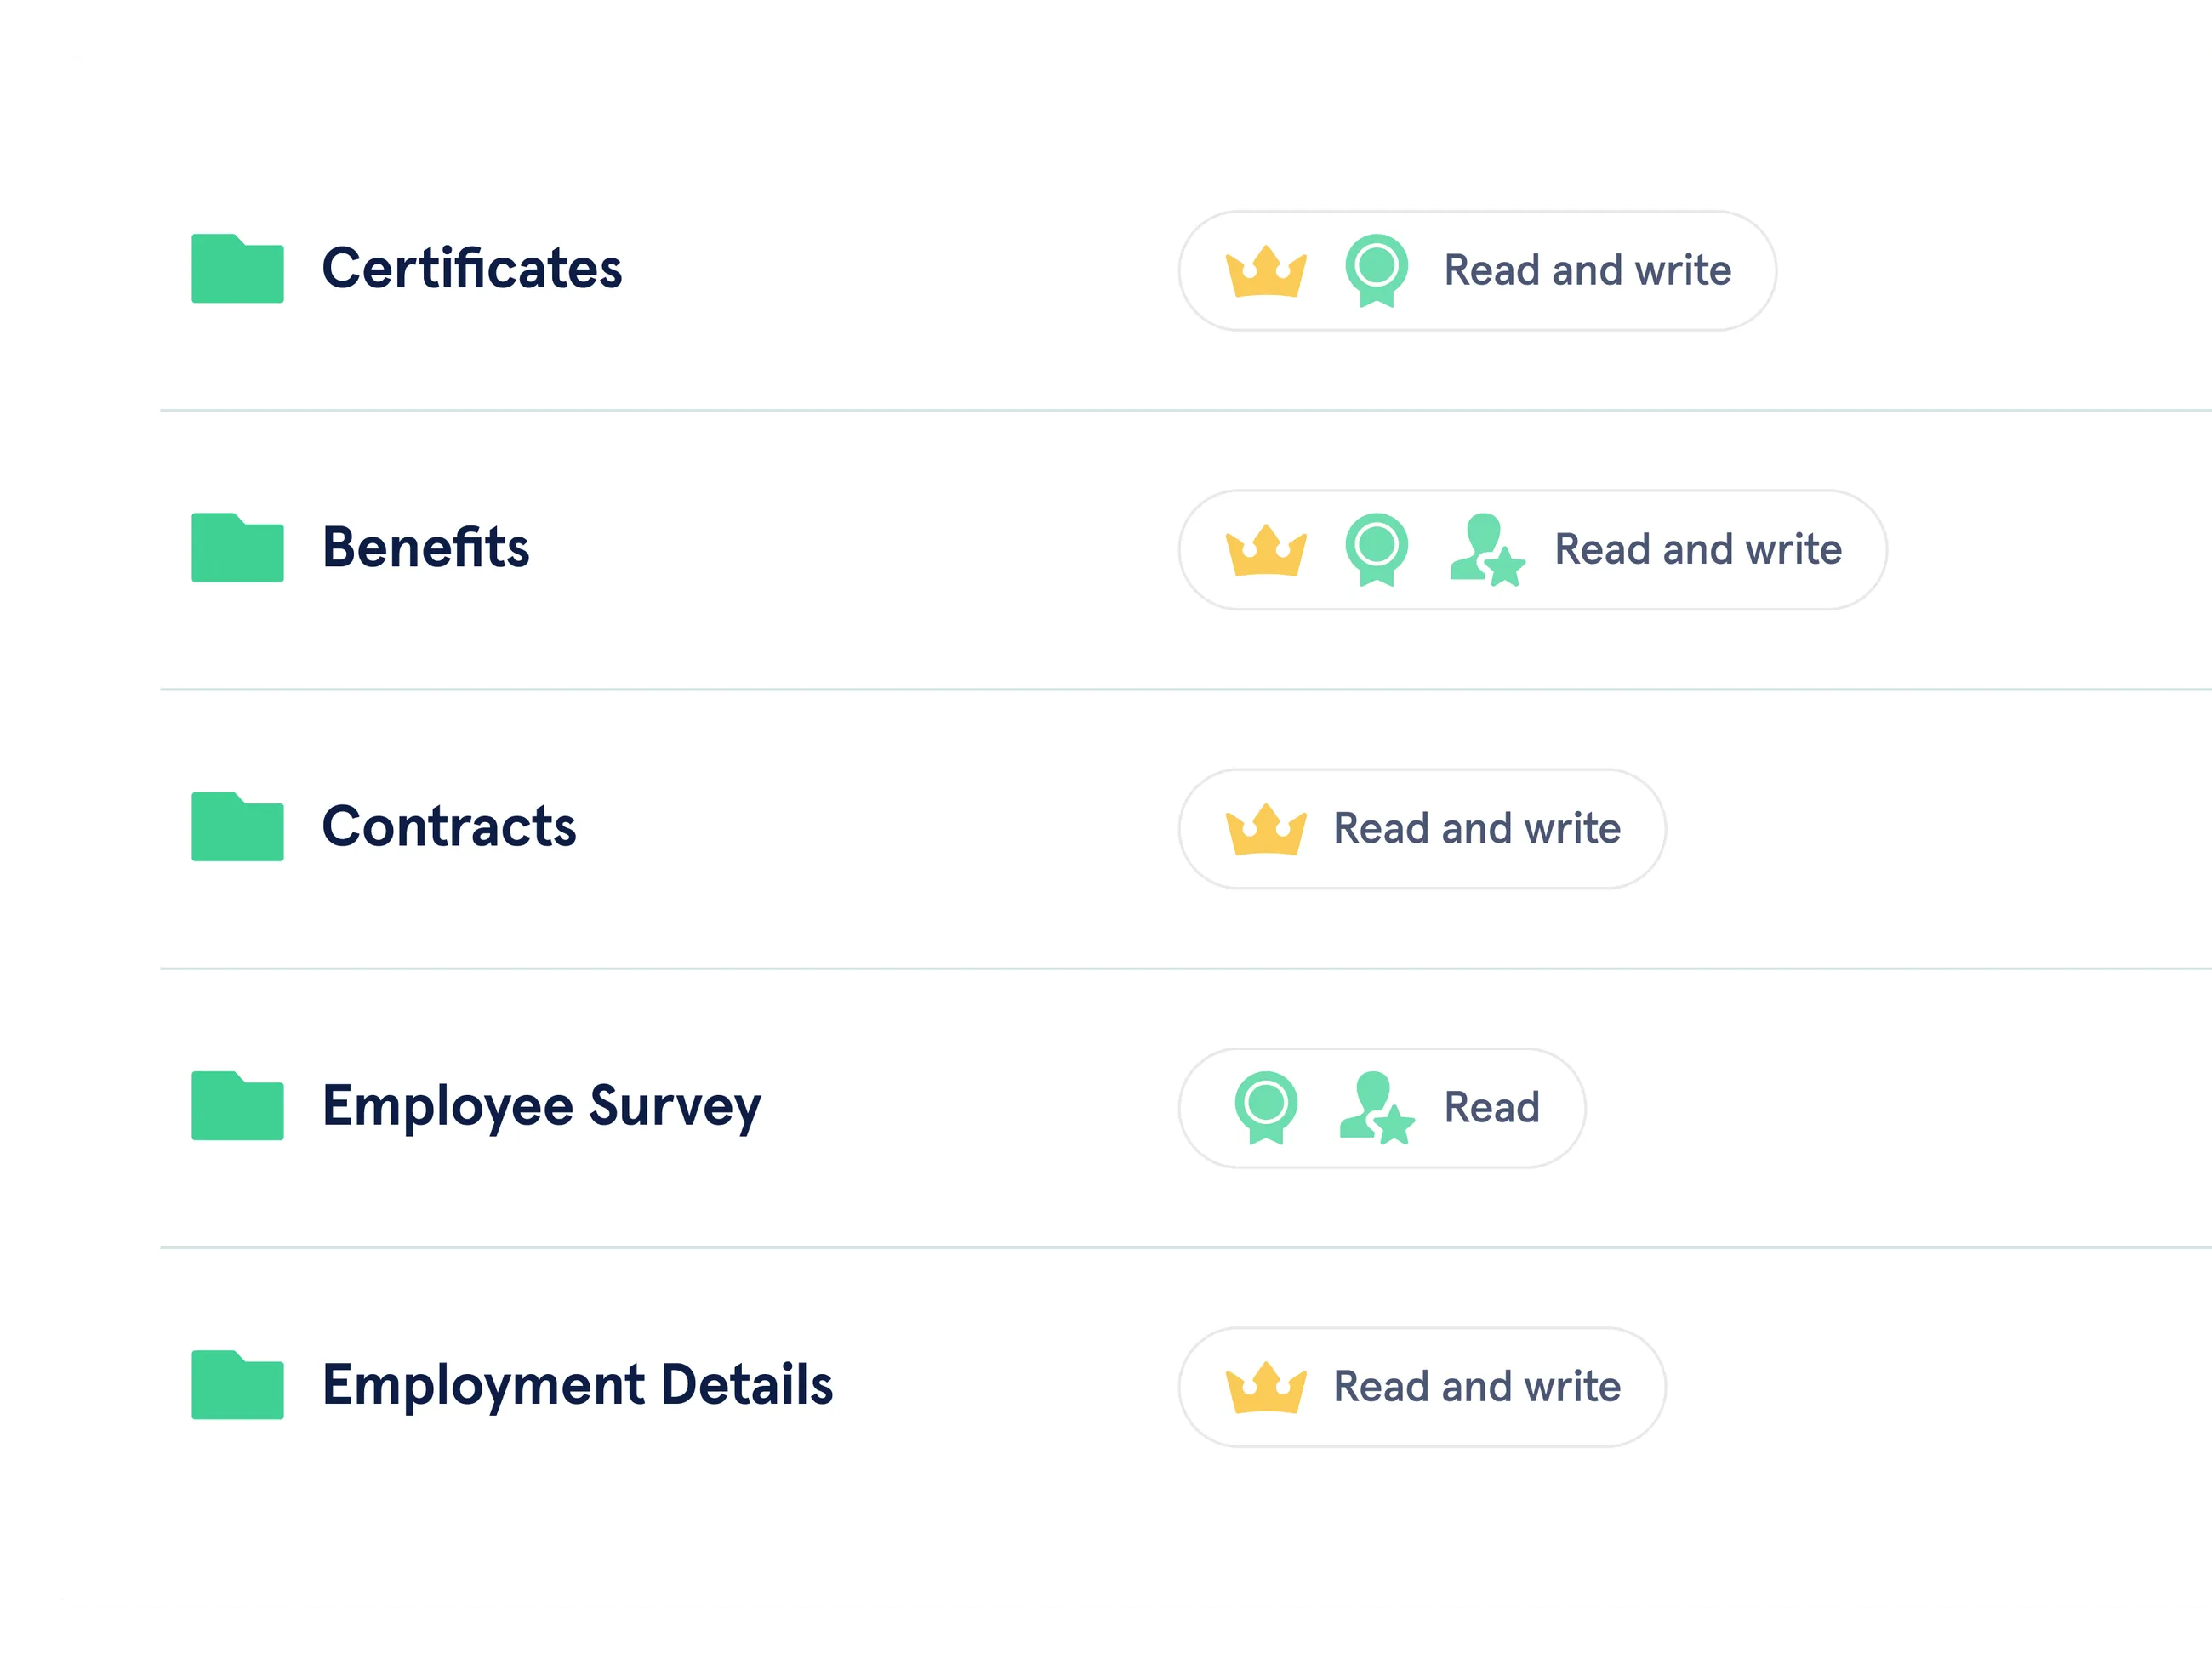The width and height of the screenshot is (2212, 1658).
Task: Click the Employee Survey folder icon
Action: coord(237,1105)
